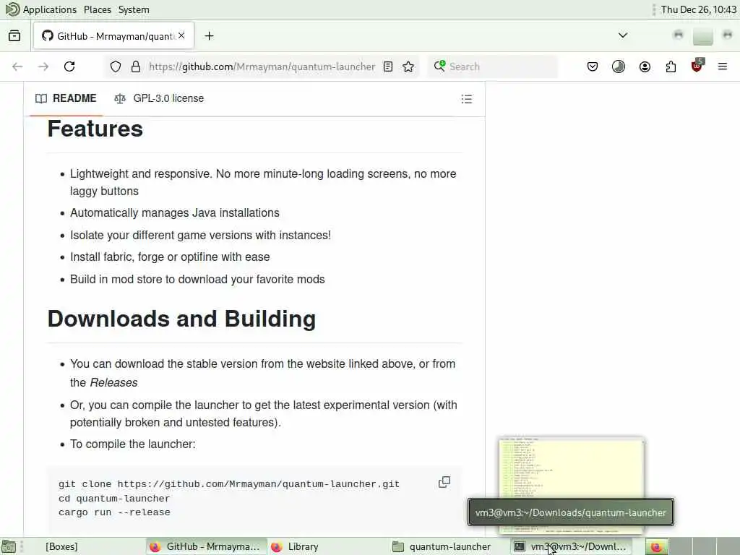Open the Extensions puzzle icon
Viewport: 740px width, 555px height.
pyautogui.click(x=671, y=66)
